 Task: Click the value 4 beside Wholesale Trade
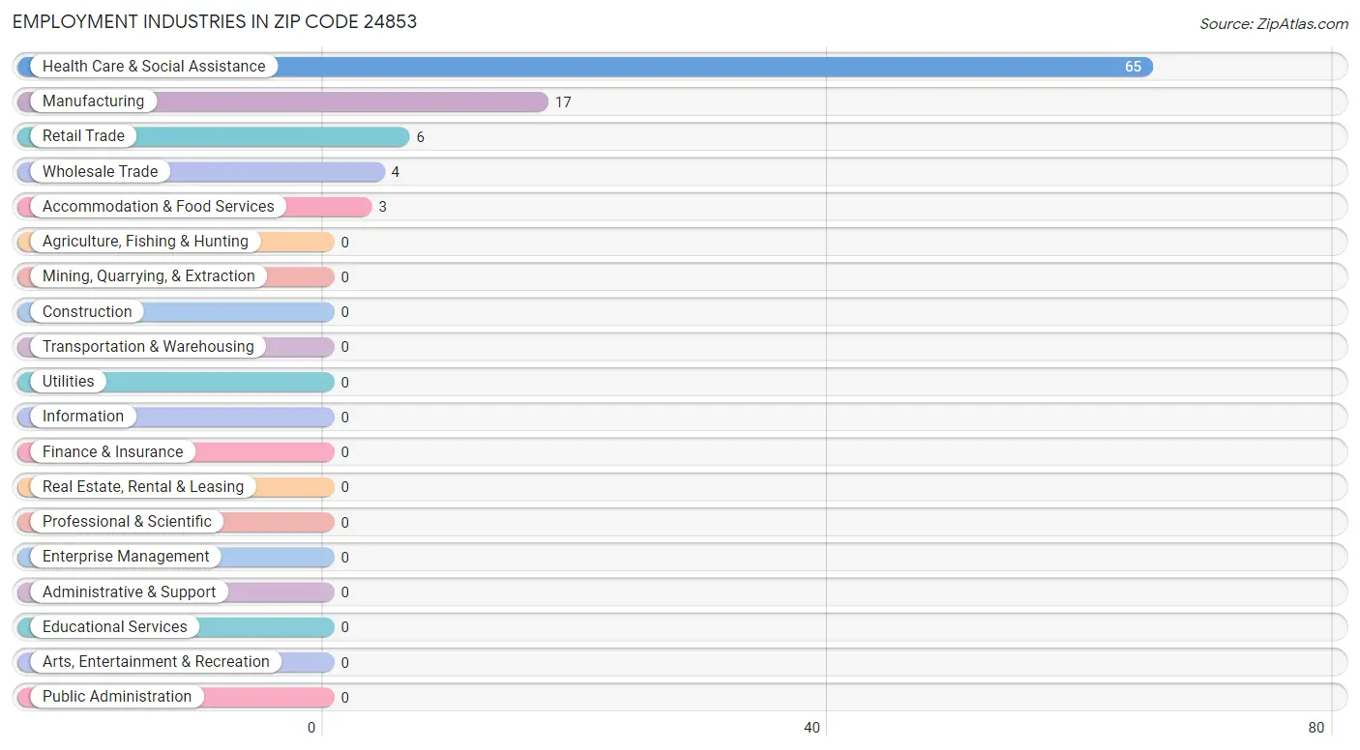(396, 172)
